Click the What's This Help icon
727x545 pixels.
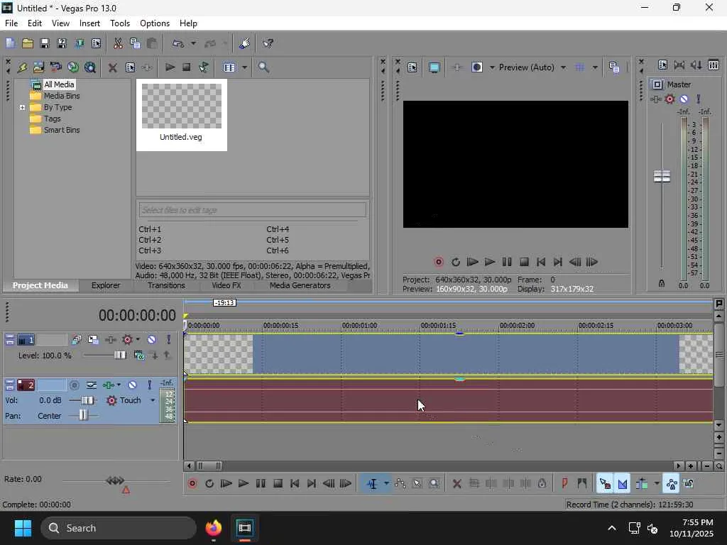click(268, 43)
